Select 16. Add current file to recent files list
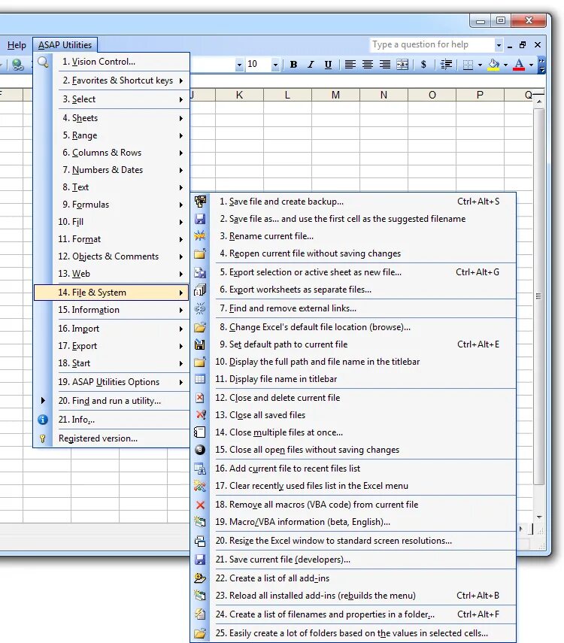The height and width of the screenshot is (643, 564). 353,469
